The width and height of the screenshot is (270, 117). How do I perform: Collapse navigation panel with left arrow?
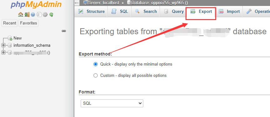(x=77, y=3)
